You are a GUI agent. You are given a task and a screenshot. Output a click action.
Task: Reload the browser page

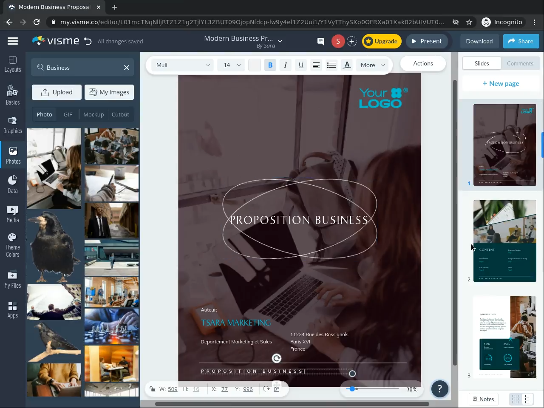(x=37, y=22)
